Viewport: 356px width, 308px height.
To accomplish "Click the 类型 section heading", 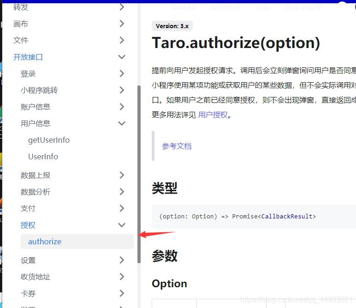I will click(x=165, y=188).
